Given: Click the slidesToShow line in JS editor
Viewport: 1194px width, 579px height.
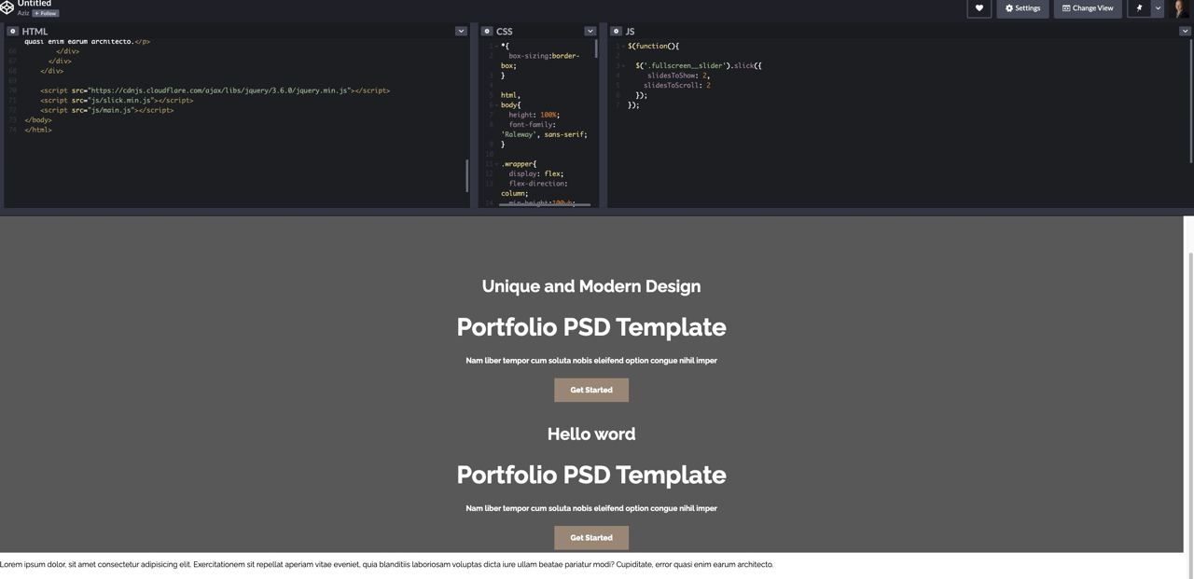Looking at the screenshot, I should tap(678, 76).
